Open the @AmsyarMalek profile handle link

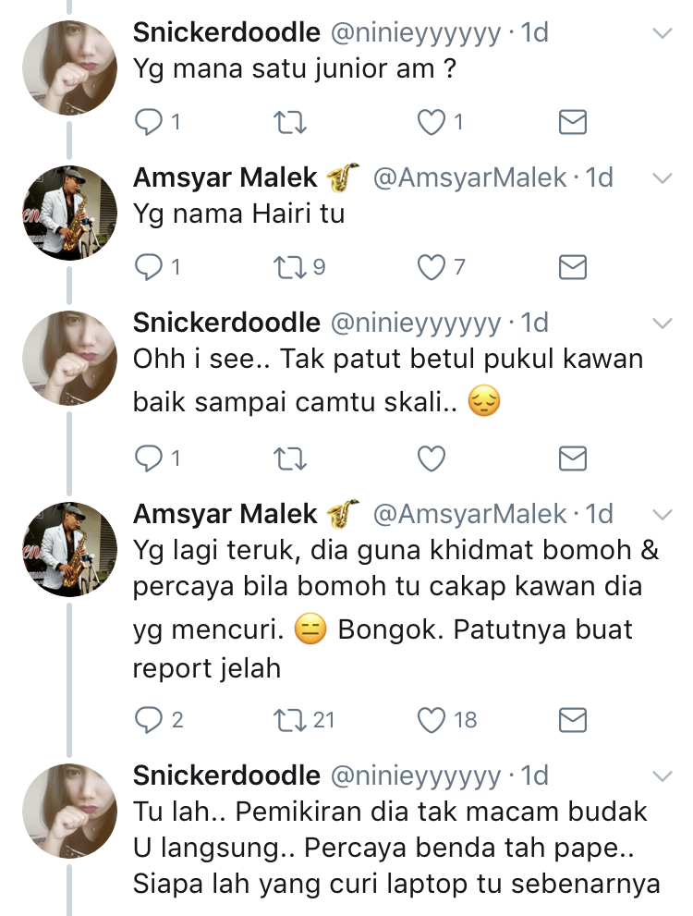(469, 177)
